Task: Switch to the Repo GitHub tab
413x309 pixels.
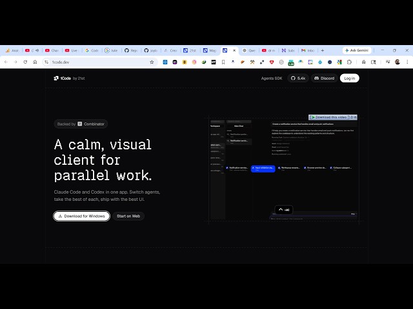Action: click(132, 50)
